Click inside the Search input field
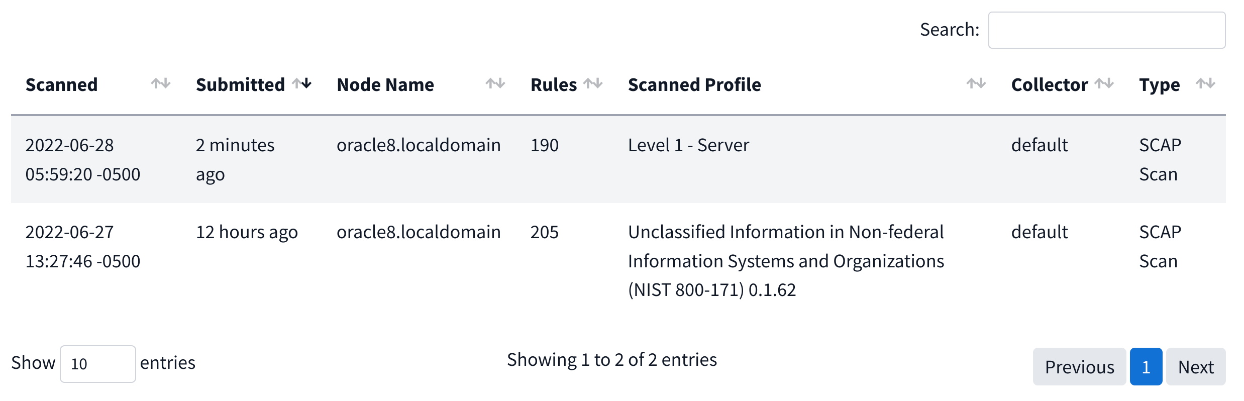The height and width of the screenshot is (401, 1244). point(1106,30)
